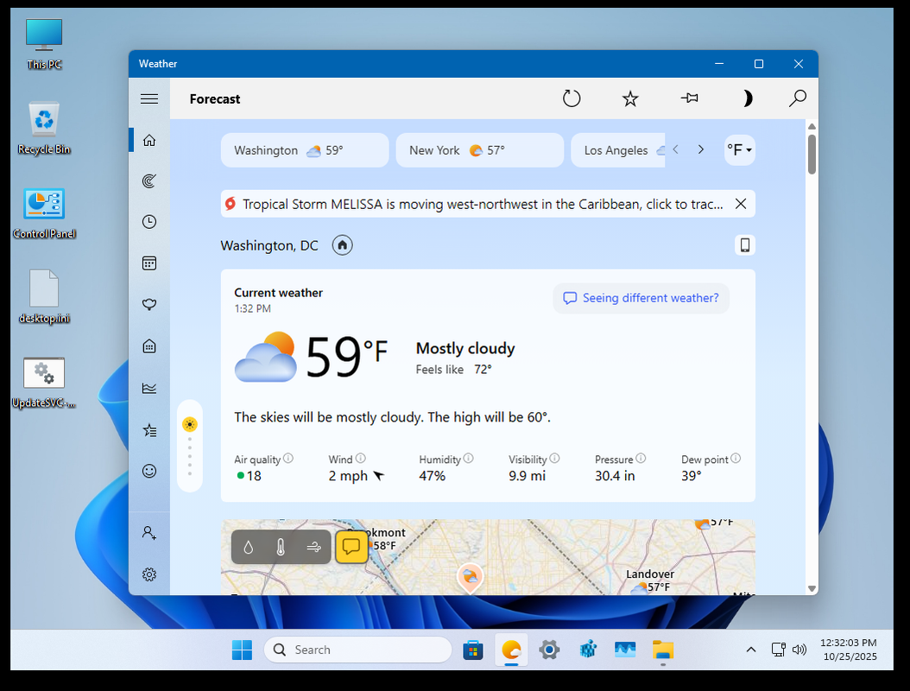The image size is (910, 691).
Task: Show next favorite cities with right chevron
Action: [x=701, y=149]
